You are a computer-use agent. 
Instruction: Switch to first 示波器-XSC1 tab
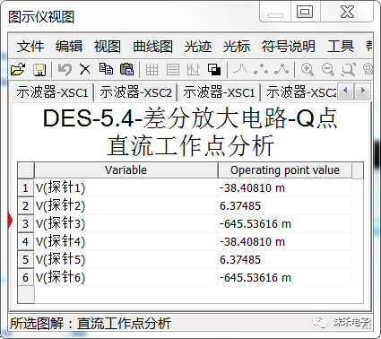53,92
